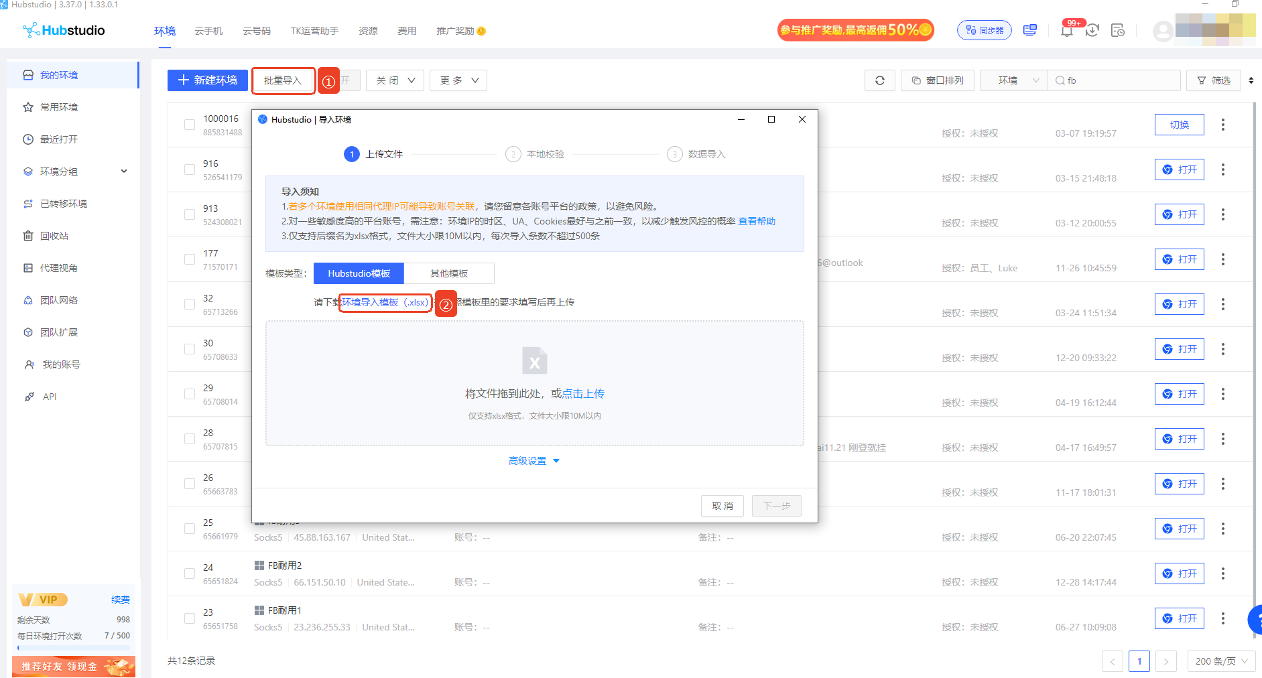This screenshot has height=678, width=1262.
Task: Download the 环境导入模板 (.xlsx) link
Action: (385, 302)
